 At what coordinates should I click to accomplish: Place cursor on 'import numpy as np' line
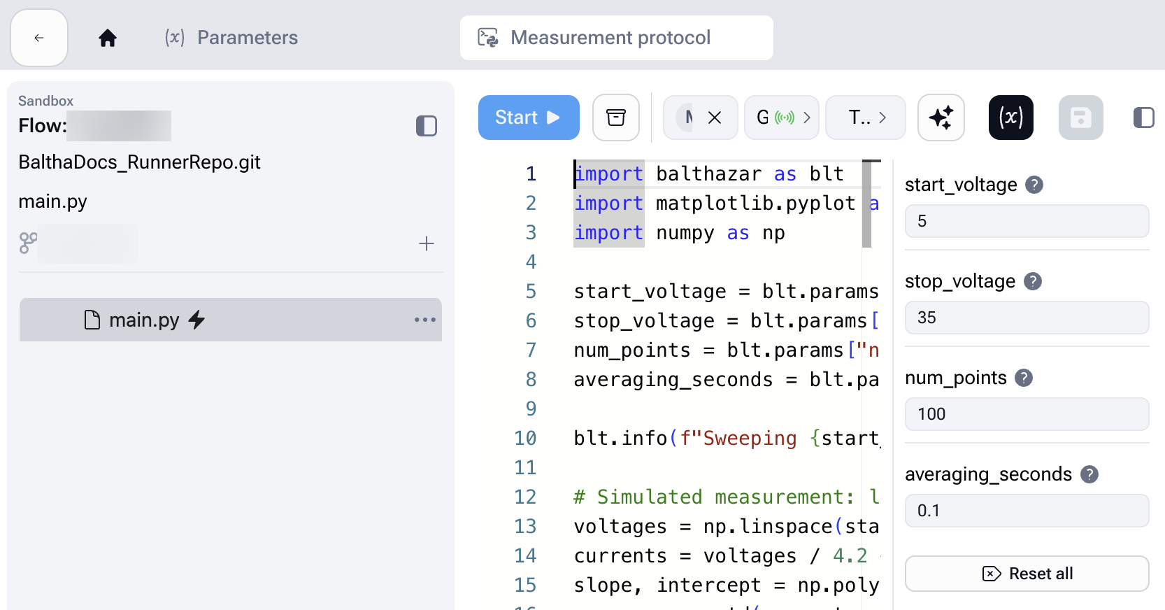(x=679, y=233)
